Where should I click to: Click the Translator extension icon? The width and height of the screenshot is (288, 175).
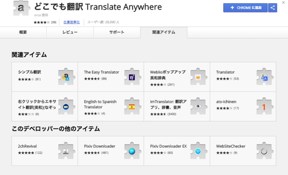264,77
